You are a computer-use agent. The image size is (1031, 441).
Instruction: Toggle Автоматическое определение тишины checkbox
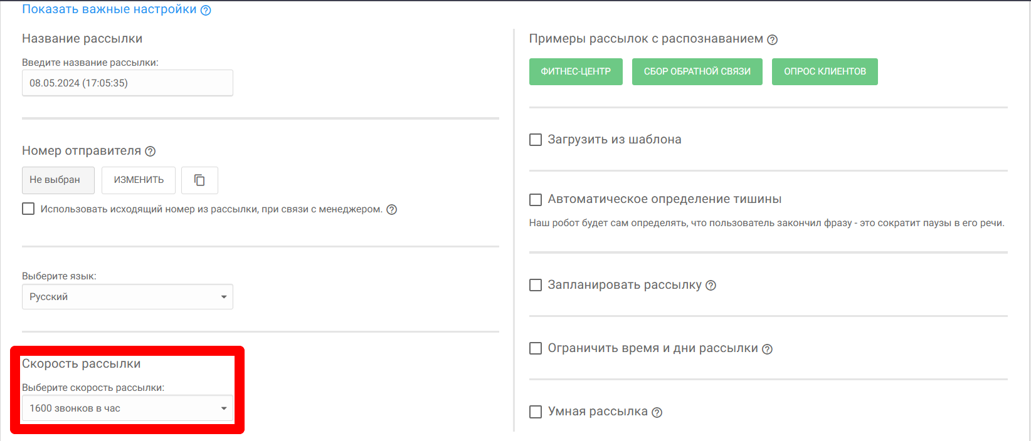536,200
